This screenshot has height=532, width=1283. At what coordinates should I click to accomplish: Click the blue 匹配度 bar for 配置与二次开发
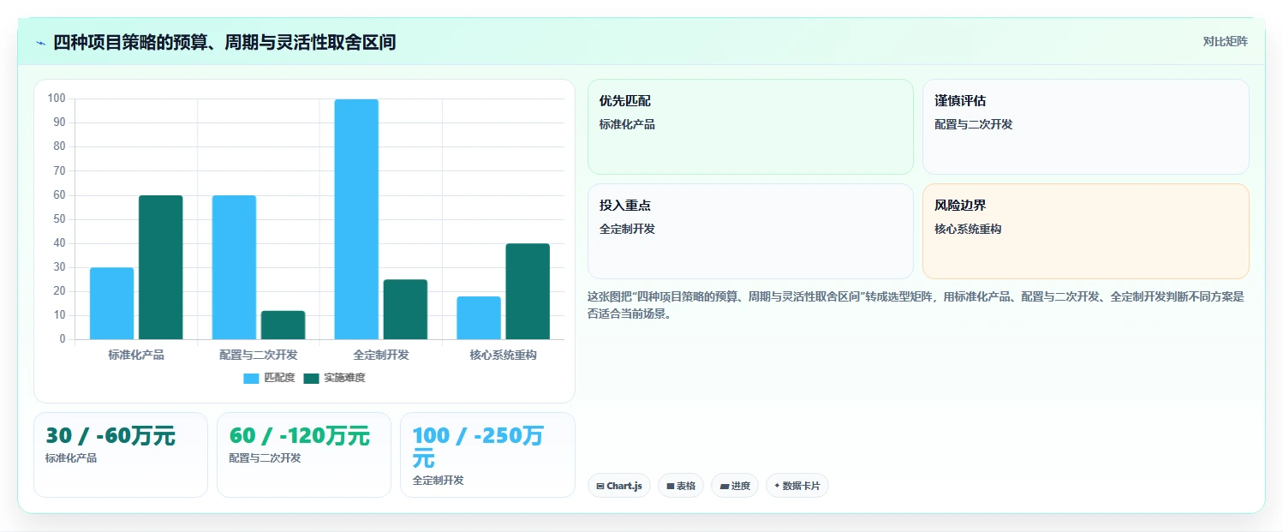point(234,267)
